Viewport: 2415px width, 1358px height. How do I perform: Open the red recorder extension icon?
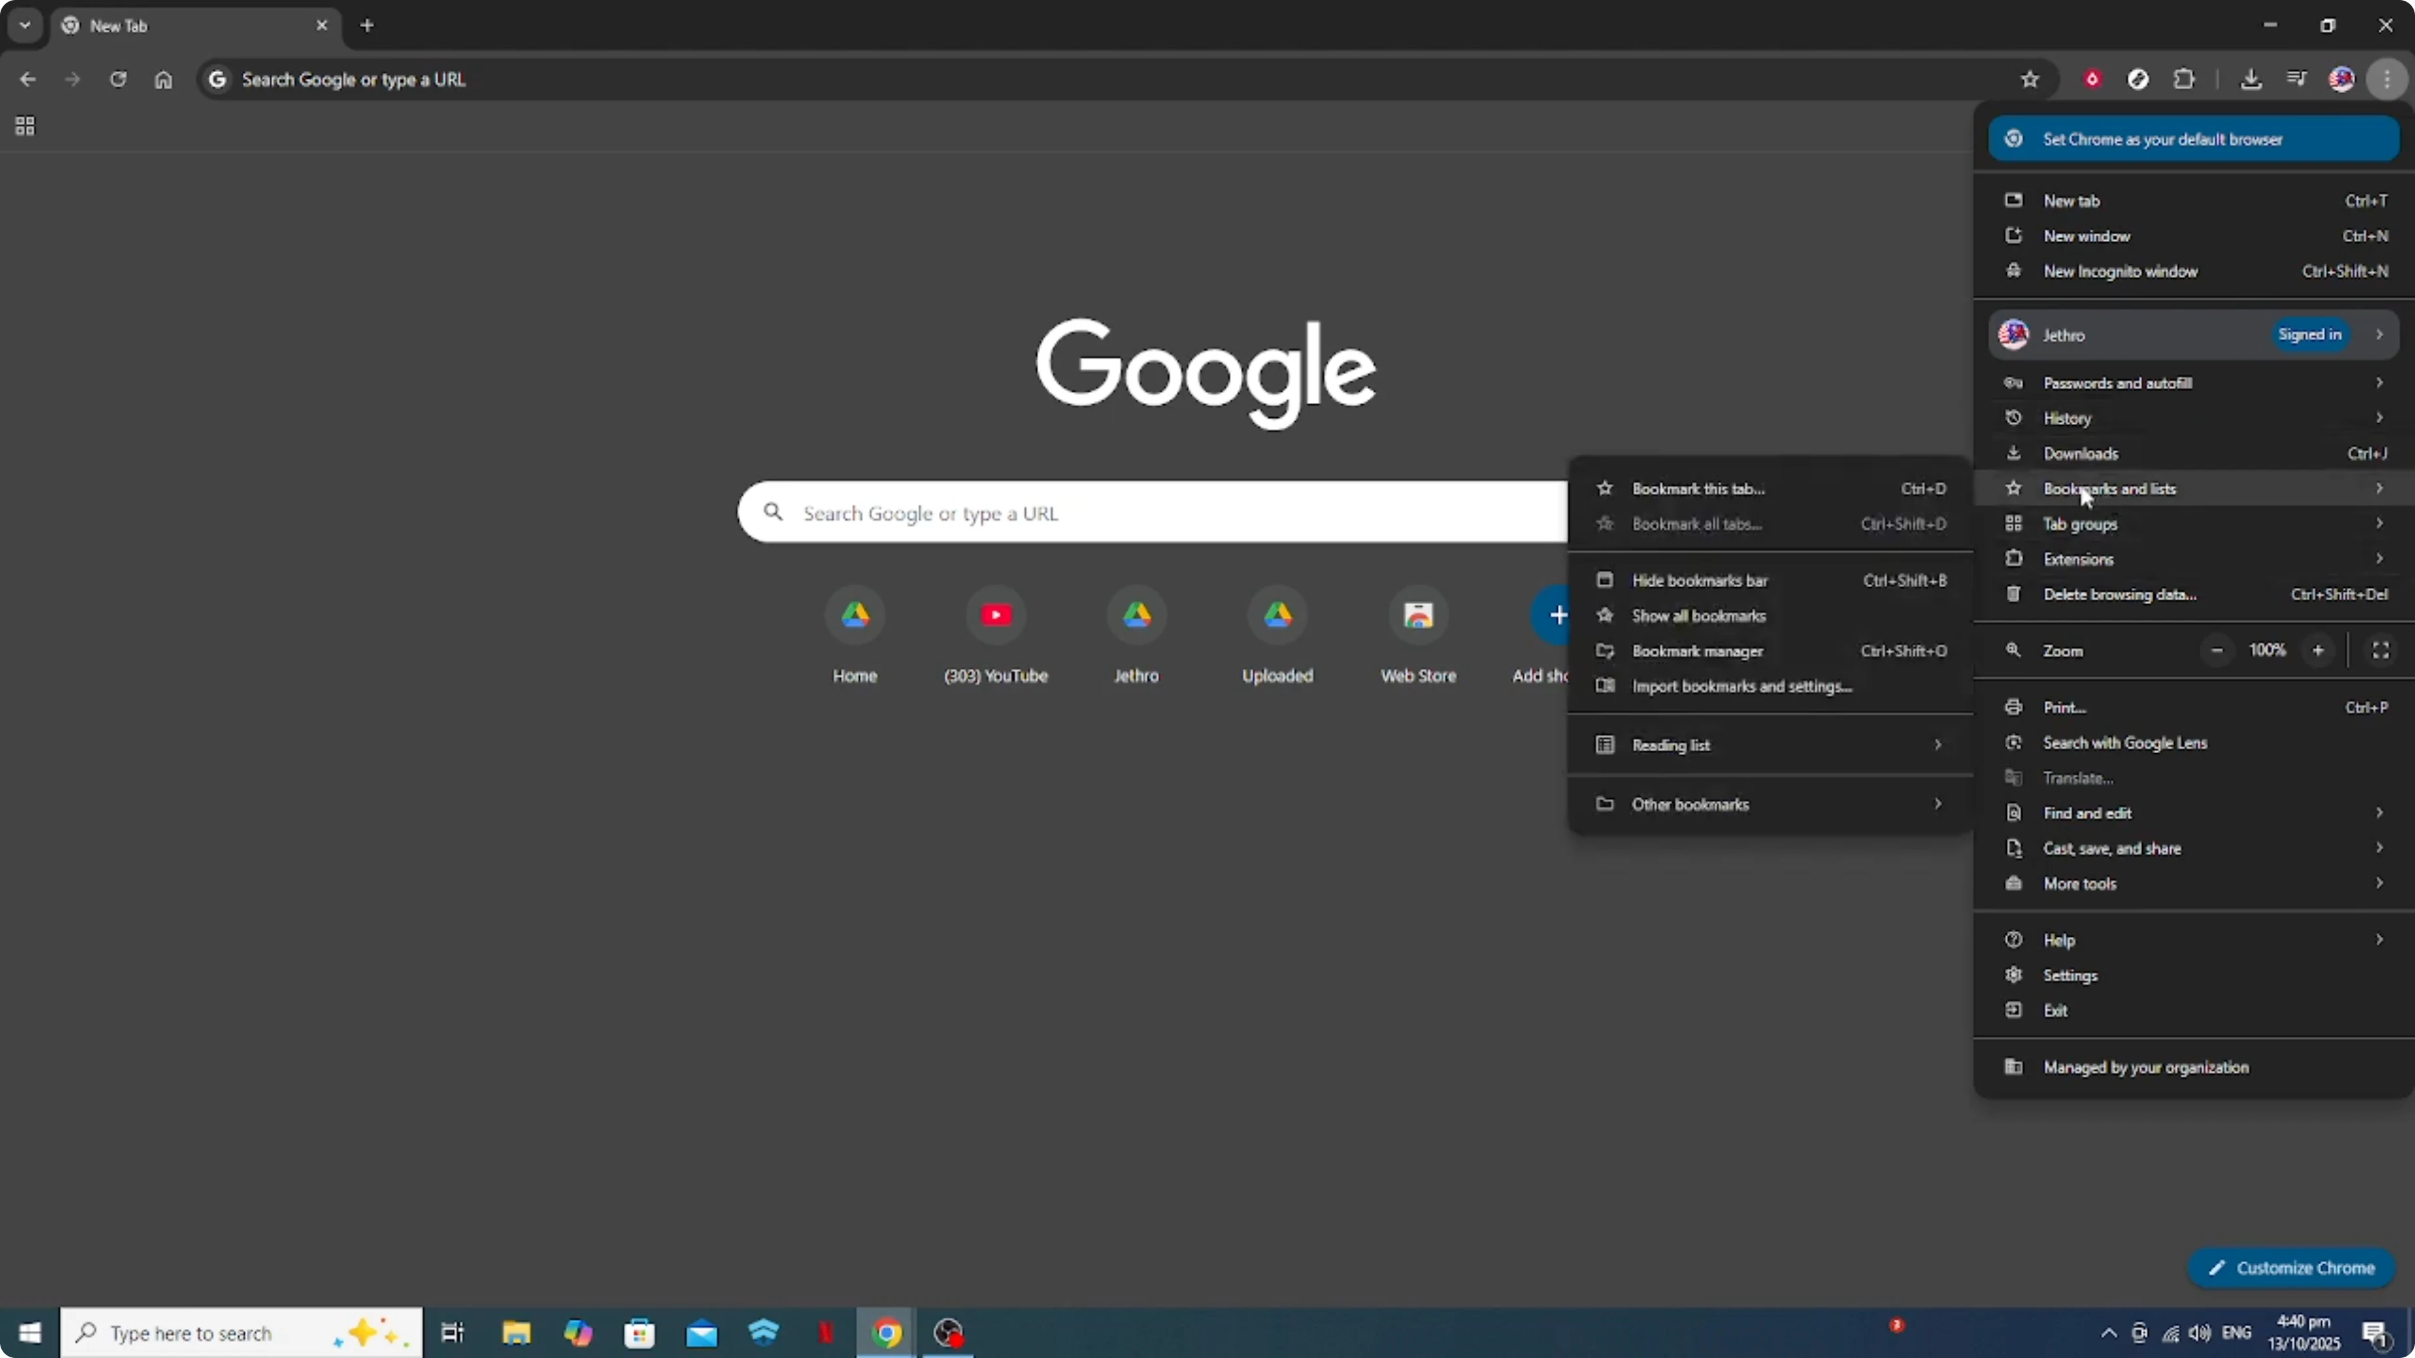point(2093,79)
